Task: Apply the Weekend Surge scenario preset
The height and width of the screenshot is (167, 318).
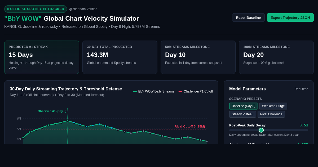Action: 273,106
